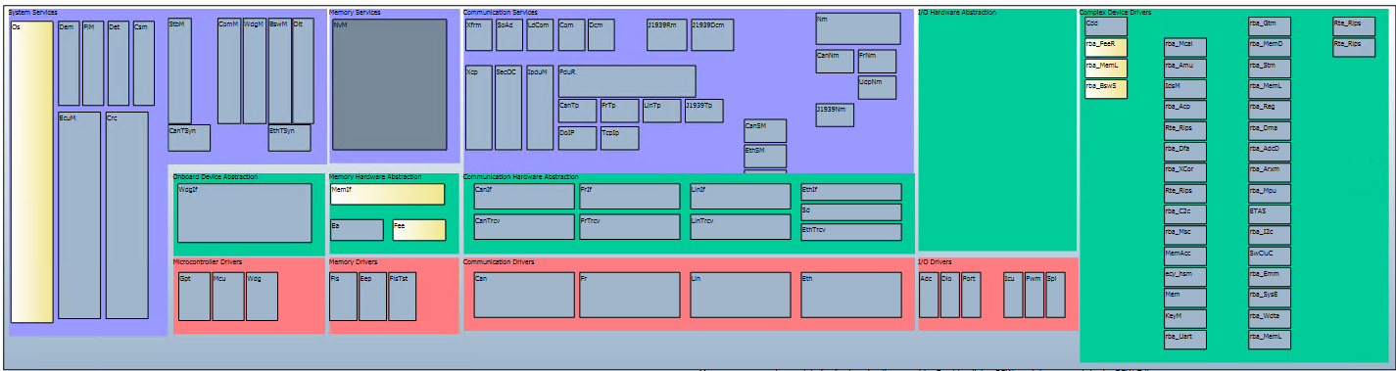The height and width of the screenshot is (371, 1396).
Task: Open the EthTrcv module block
Action: coord(851,232)
